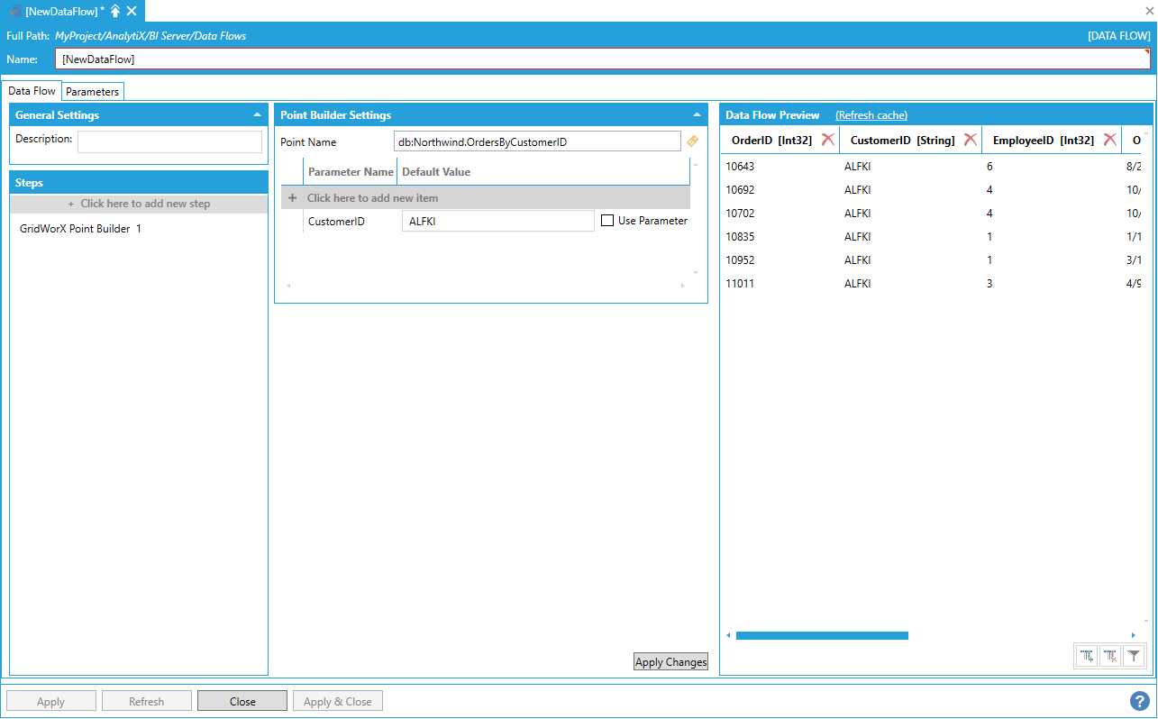
Task: Click the funnel filter icon in preview
Action: 1134,657
